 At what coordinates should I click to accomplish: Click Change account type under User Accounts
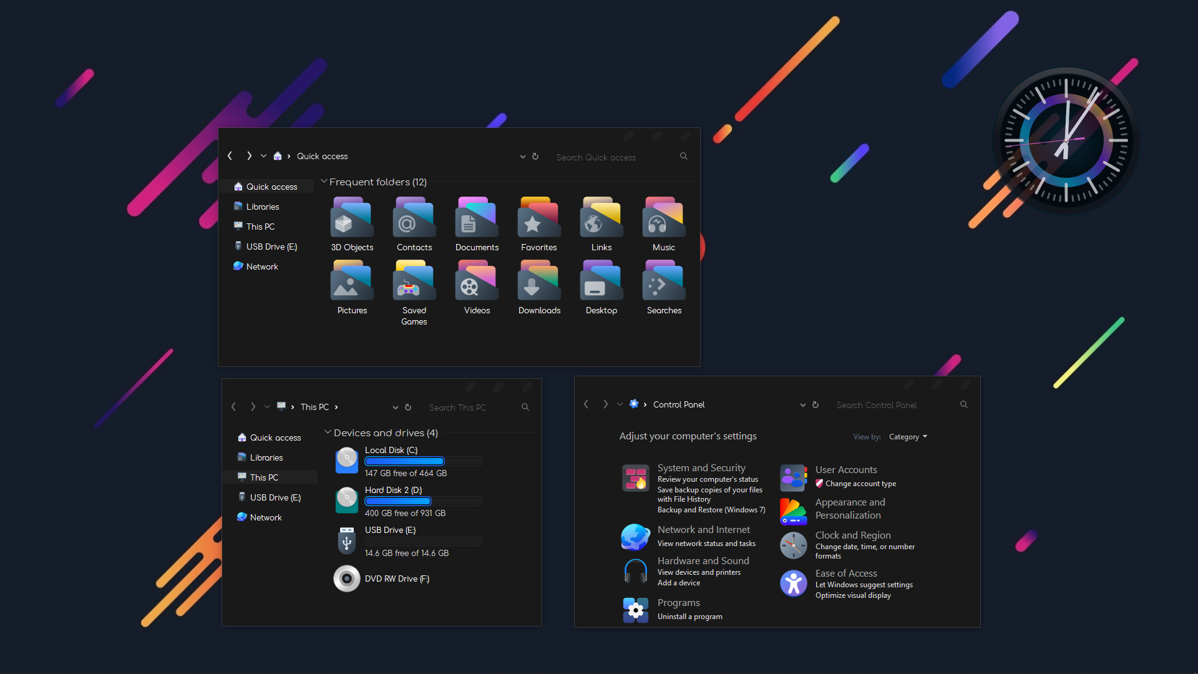click(860, 483)
